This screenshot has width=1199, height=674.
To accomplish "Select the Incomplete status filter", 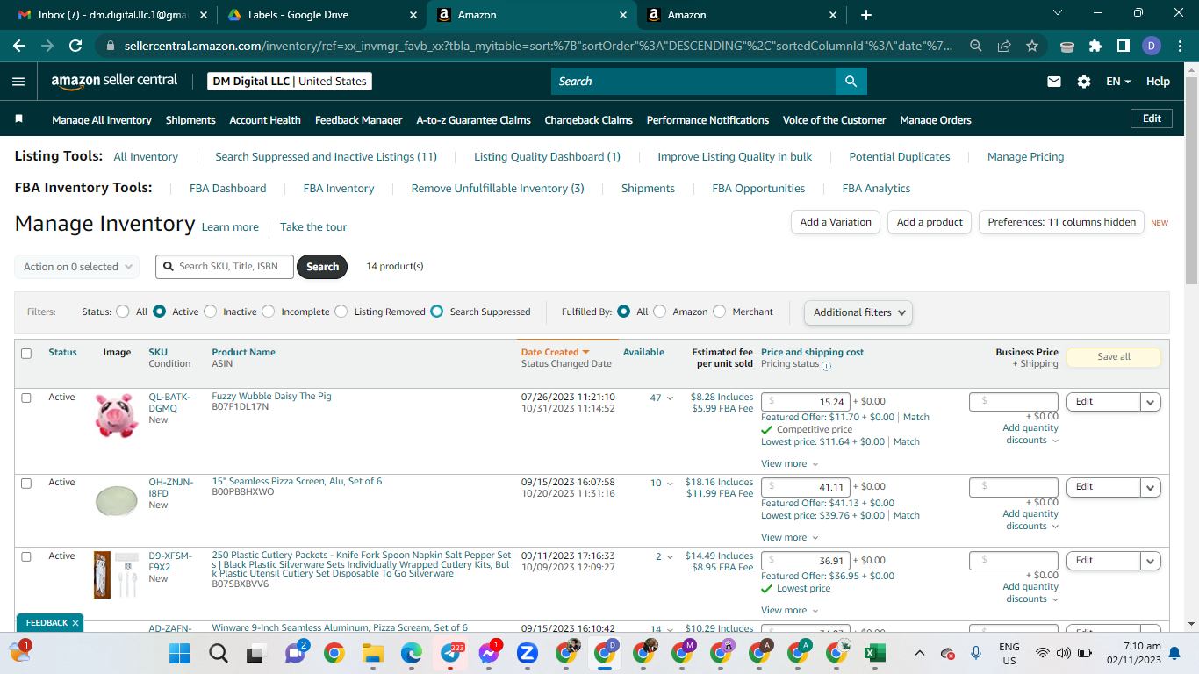I will click(269, 312).
